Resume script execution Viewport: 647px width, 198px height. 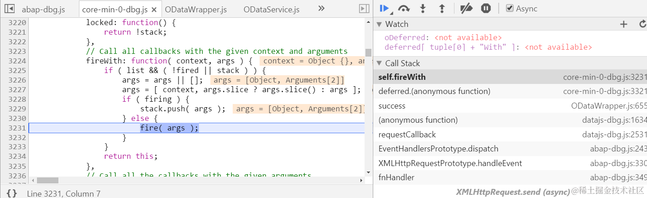384,8
